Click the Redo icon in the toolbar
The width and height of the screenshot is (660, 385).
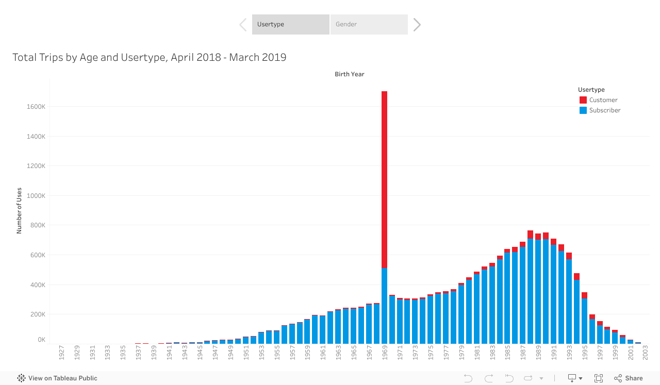(489, 378)
